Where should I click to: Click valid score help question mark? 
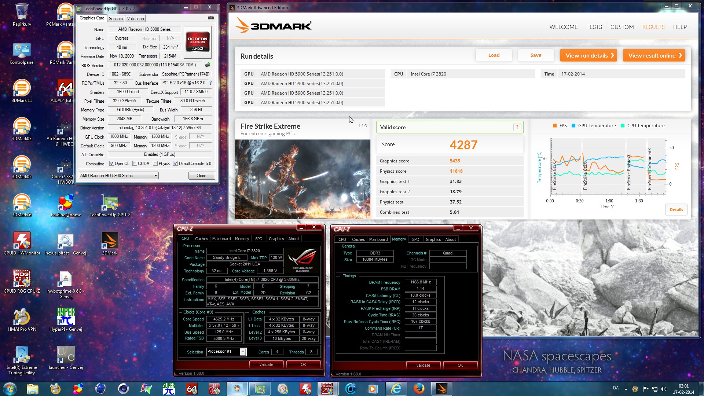point(517,127)
